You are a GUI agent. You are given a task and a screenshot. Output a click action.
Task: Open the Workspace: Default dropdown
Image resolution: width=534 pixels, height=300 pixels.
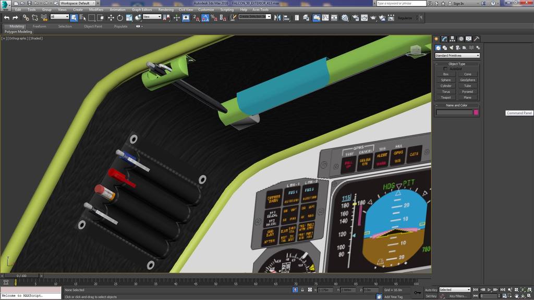tap(78, 3)
